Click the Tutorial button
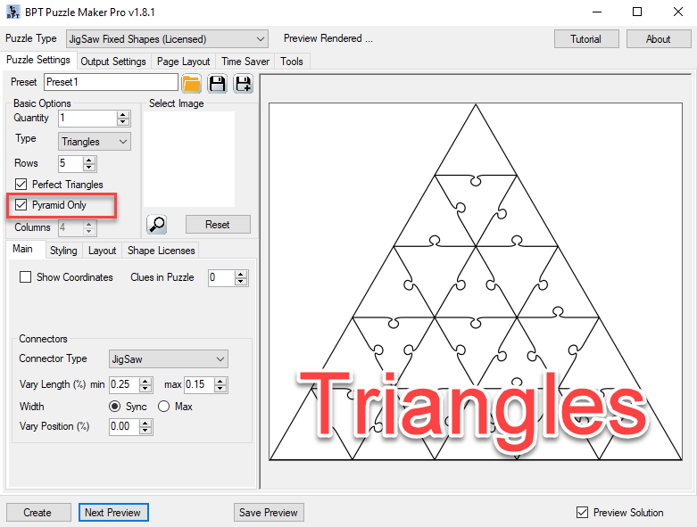Screen dimensions: 697x527 pyautogui.click(x=585, y=39)
